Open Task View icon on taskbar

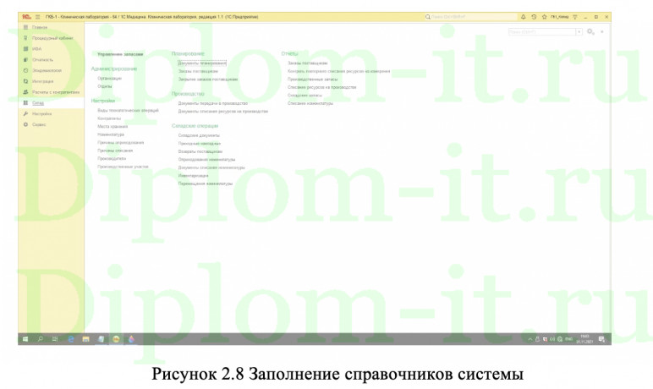click(54, 339)
